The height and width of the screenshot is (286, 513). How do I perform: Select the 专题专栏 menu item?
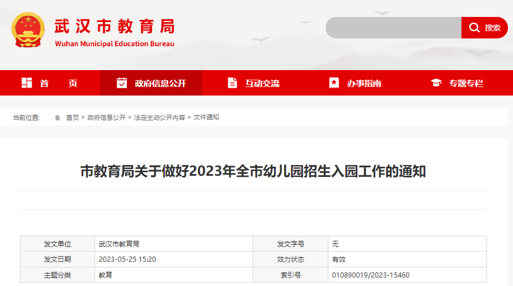pyautogui.click(x=466, y=83)
